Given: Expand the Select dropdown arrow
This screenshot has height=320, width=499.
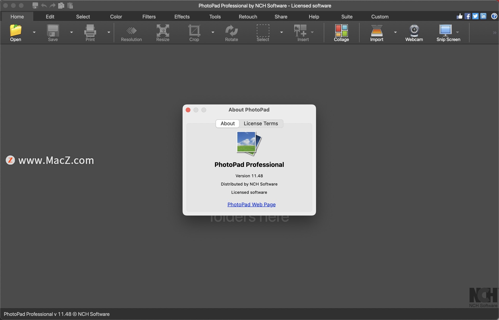Looking at the screenshot, I should pyautogui.click(x=281, y=32).
